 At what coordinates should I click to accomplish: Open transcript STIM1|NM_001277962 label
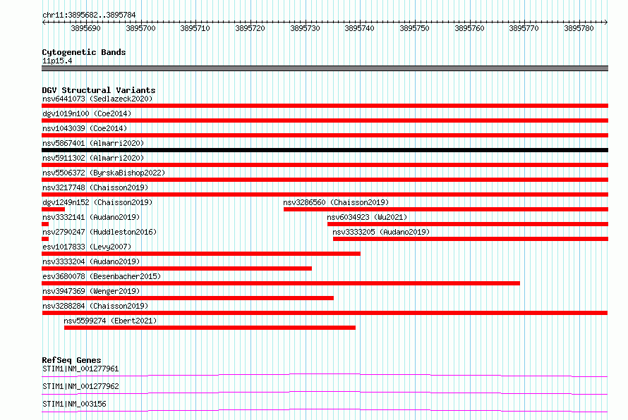point(80,386)
